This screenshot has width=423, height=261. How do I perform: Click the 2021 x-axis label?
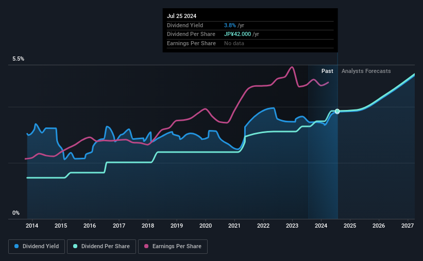(234, 226)
